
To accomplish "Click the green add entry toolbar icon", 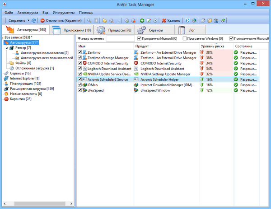I will (x=142, y=20).
